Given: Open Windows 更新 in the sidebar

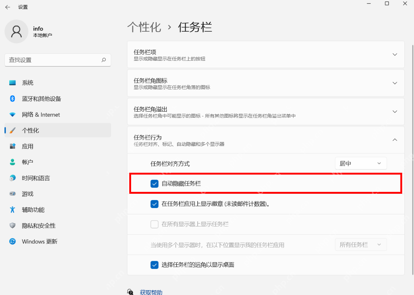Looking at the screenshot, I should (58, 241).
